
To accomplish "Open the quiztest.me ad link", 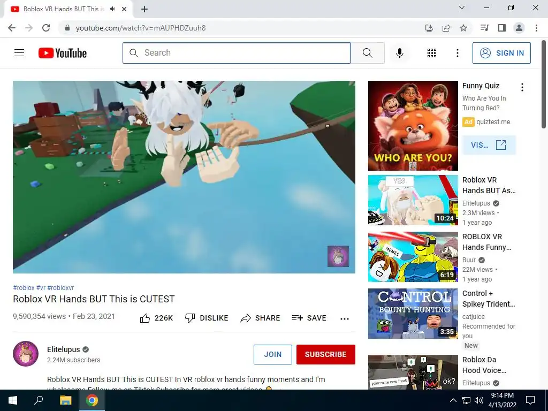I will (x=493, y=122).
